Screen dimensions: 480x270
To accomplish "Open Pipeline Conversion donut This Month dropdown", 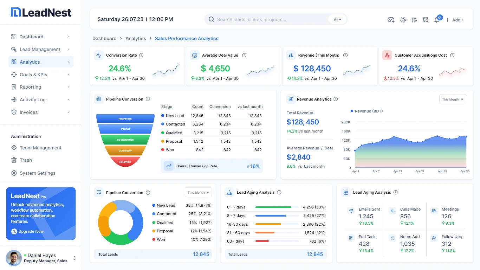I will [x=198, y=192].
